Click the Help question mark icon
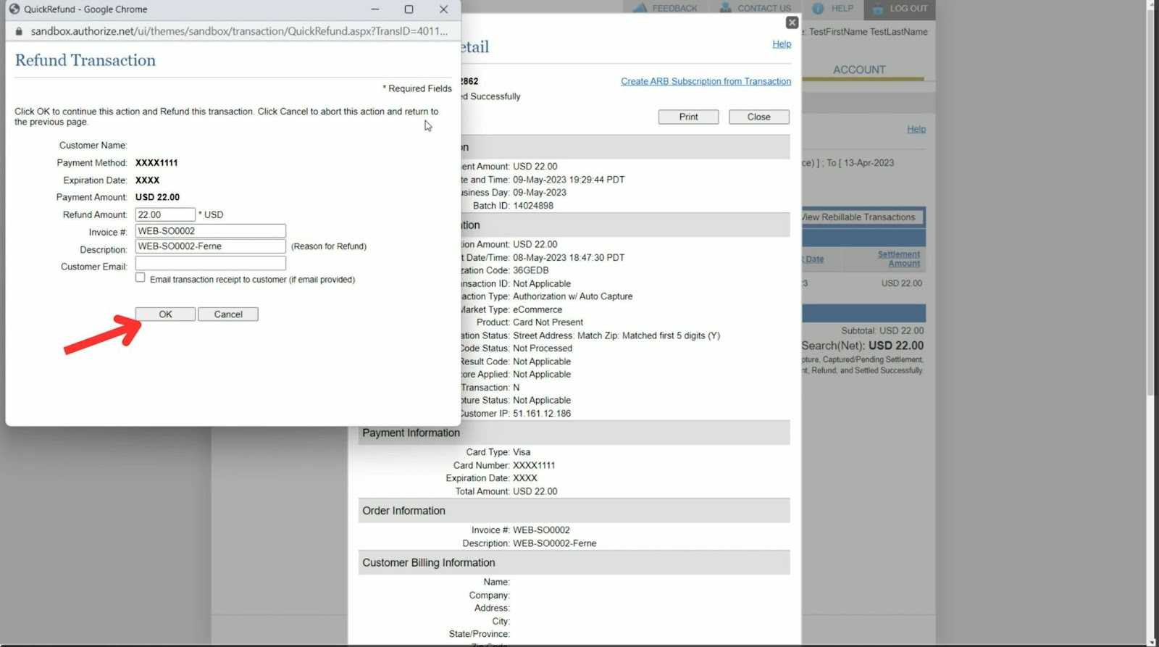 pyautogui.click(x=818, y=9)
